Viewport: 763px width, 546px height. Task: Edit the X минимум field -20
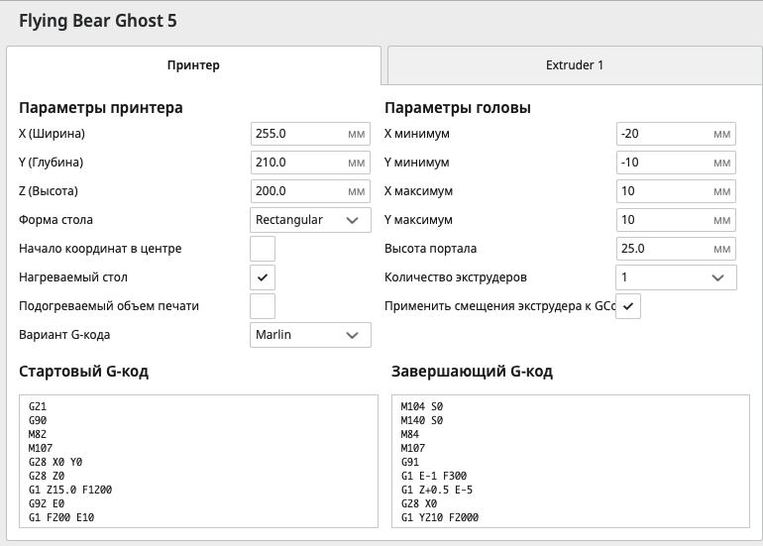pos(676,134)
